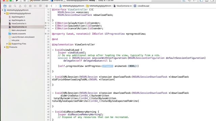
Task: Open the Project navigator tab
Action: [x=5, y=6]
